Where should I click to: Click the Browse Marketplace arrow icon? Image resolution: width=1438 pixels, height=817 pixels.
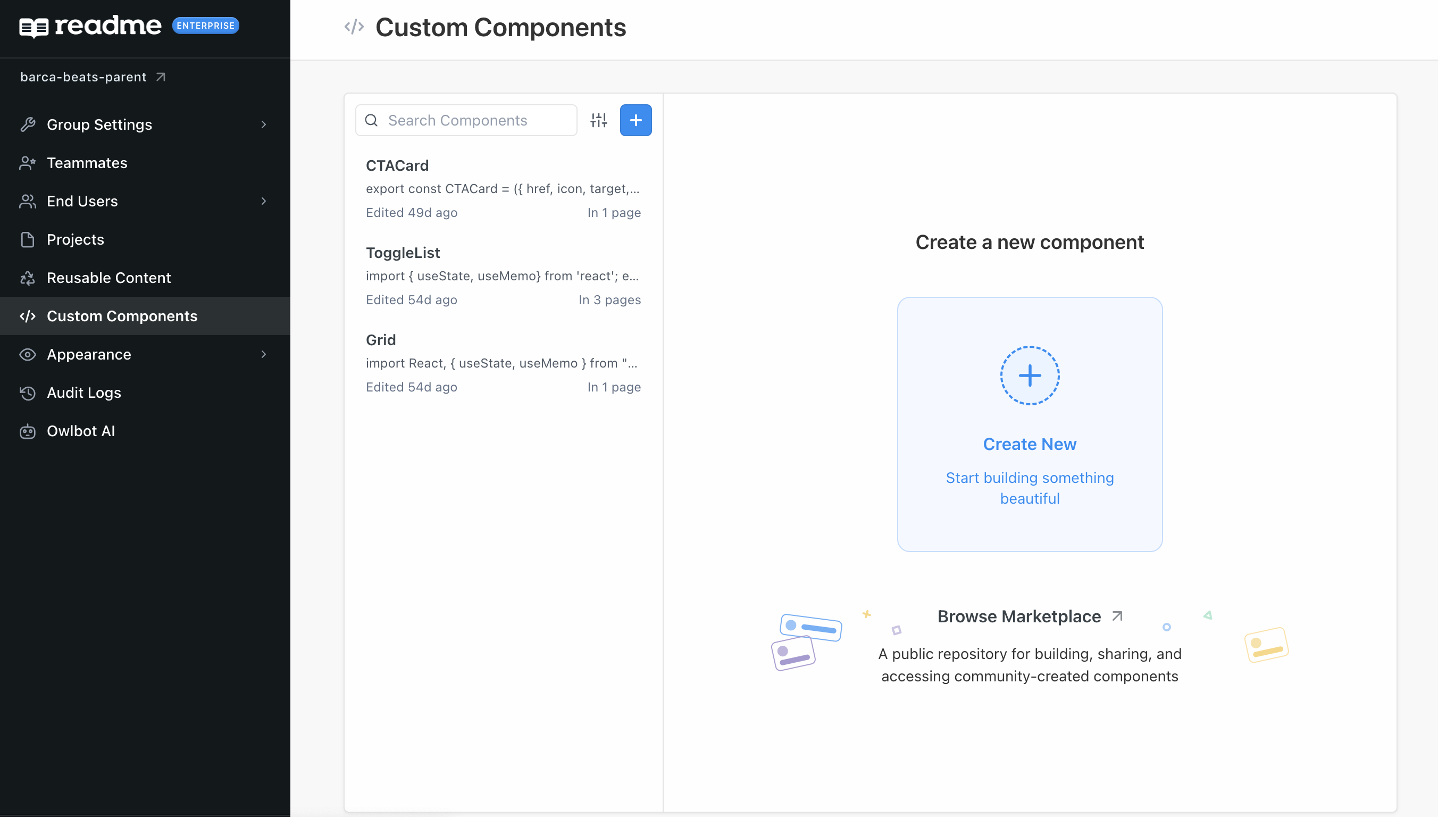(x=1117, y=616)
